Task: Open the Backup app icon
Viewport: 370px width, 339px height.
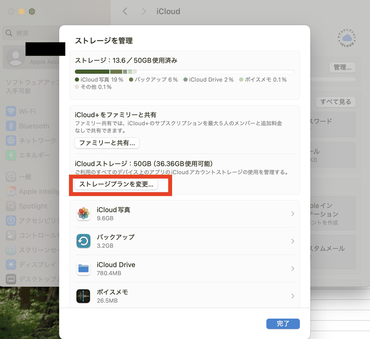Action: pyautogui.click(x=83, y=241)
